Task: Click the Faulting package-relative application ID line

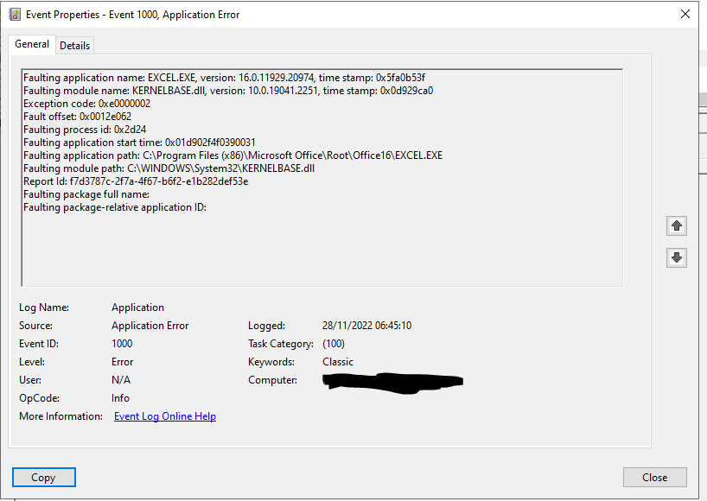Action: (115, 207)
